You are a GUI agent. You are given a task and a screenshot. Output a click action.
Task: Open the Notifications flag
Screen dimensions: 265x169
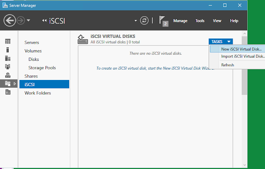[x=164, y=21]
